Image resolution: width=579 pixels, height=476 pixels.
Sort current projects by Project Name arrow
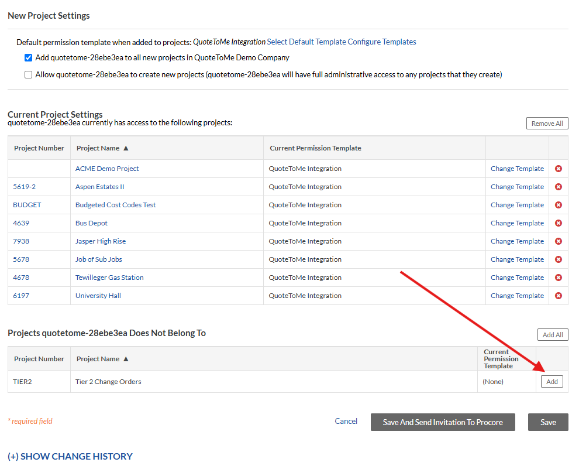[126, 148]
